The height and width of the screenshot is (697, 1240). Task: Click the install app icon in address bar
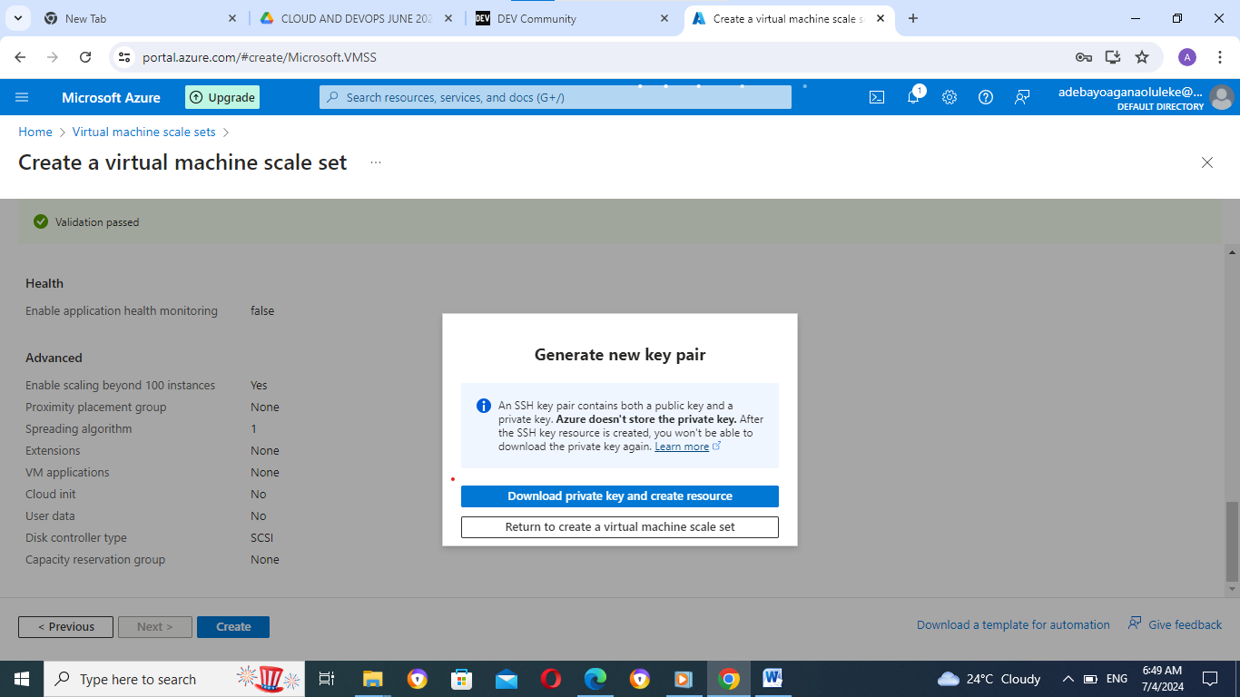click(1113, 57)
